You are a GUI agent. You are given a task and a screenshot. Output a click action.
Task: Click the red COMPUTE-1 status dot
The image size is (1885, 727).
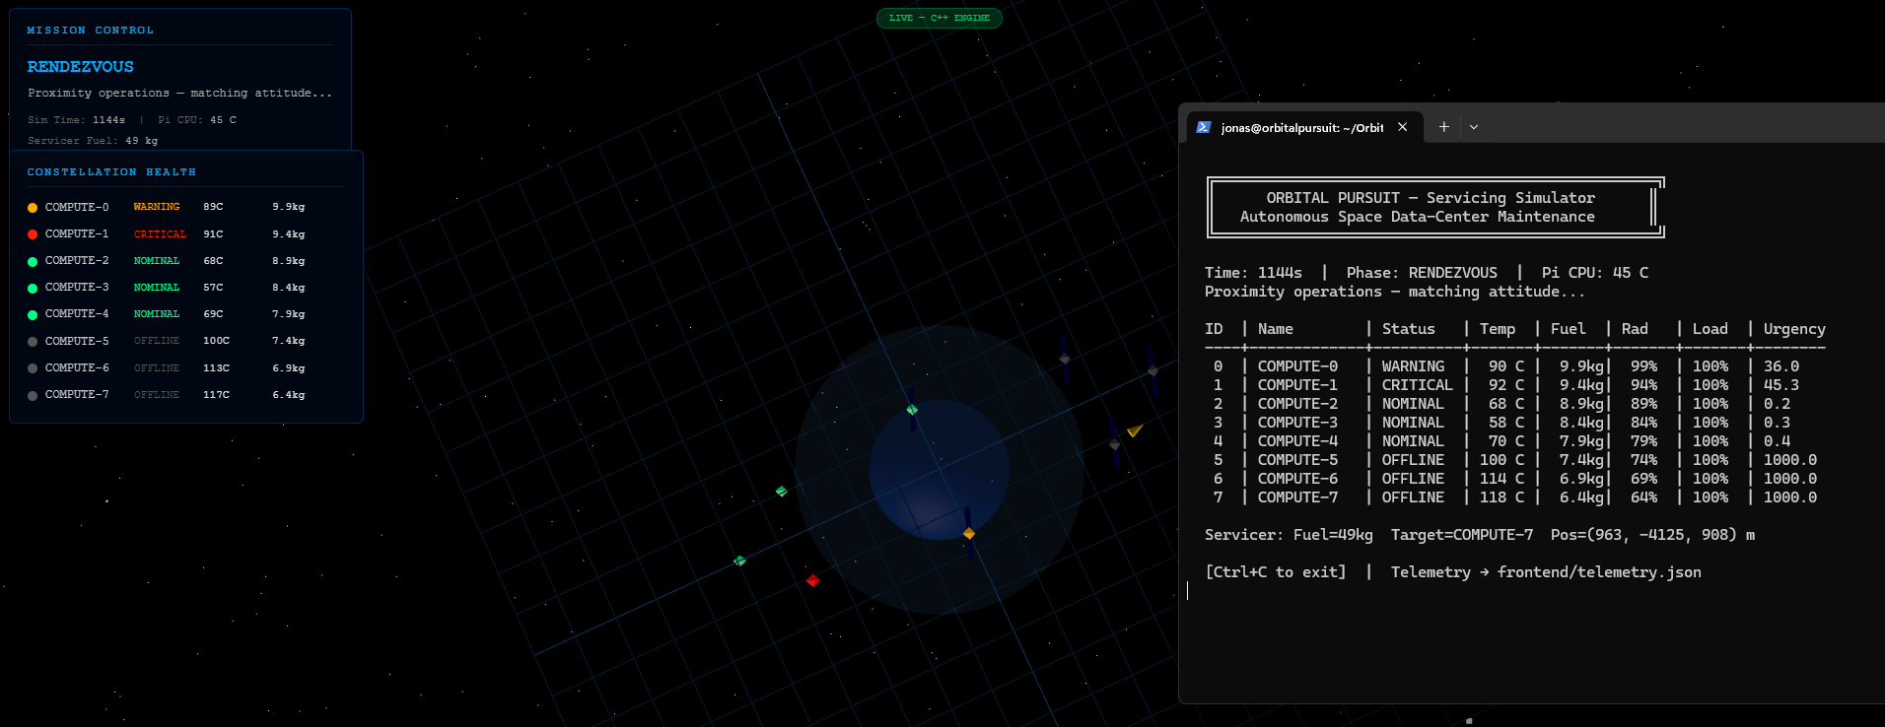tap(33, 234)
